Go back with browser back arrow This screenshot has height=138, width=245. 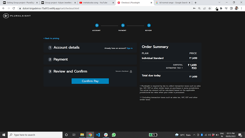(3, 8)
